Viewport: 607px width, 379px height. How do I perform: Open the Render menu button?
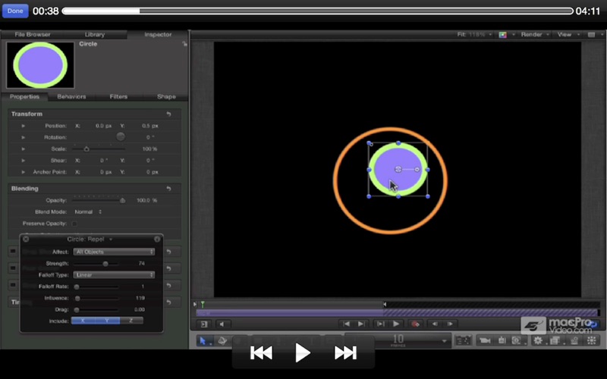535,35
